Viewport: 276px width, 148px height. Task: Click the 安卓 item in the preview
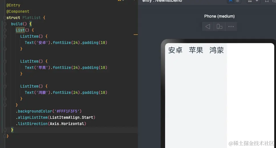[x=175, y=50]
